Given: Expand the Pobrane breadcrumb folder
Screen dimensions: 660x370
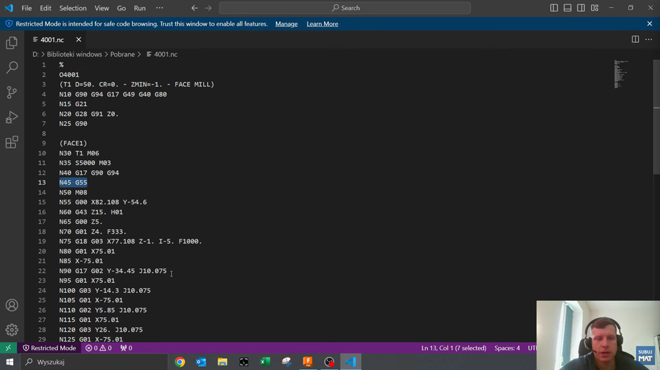Looking at the screenshot, I should [122, 54].
